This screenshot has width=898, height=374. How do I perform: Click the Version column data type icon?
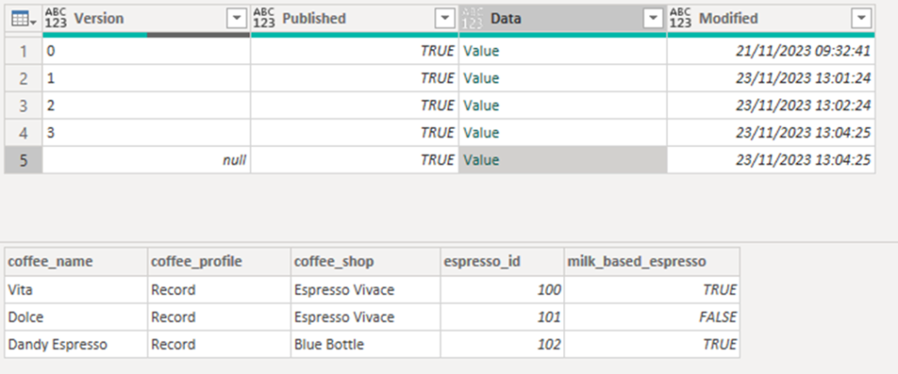pos(56,19)
